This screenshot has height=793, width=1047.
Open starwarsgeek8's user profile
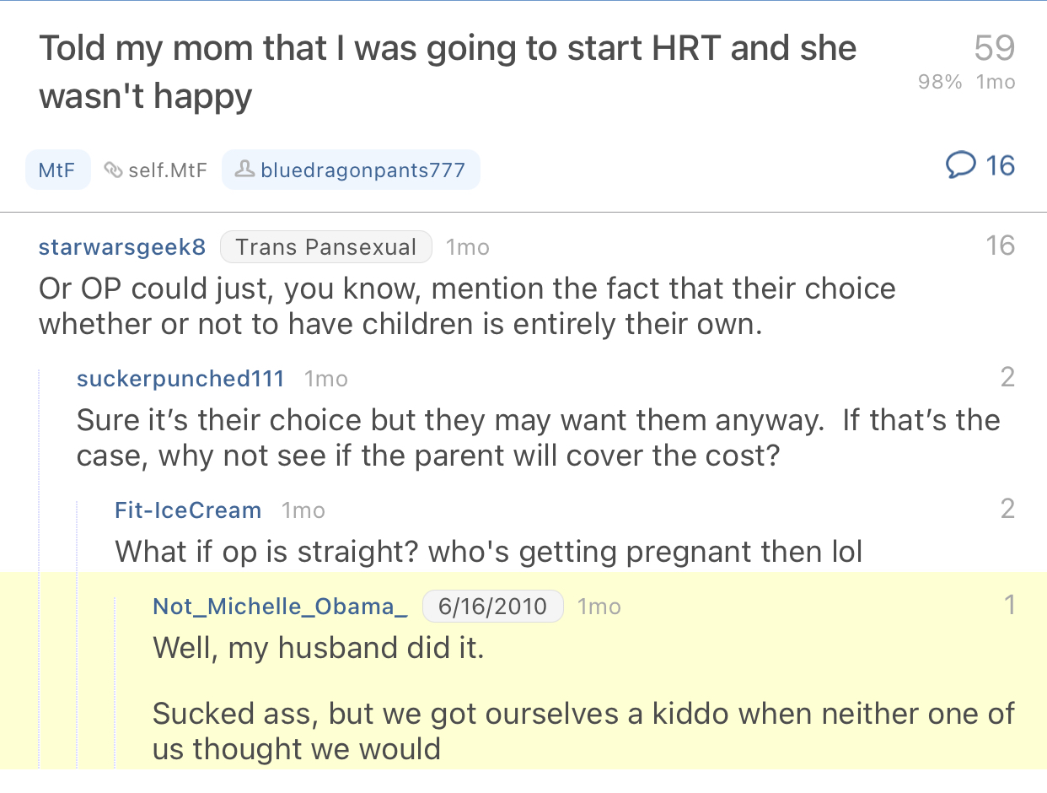click(122, 247)
